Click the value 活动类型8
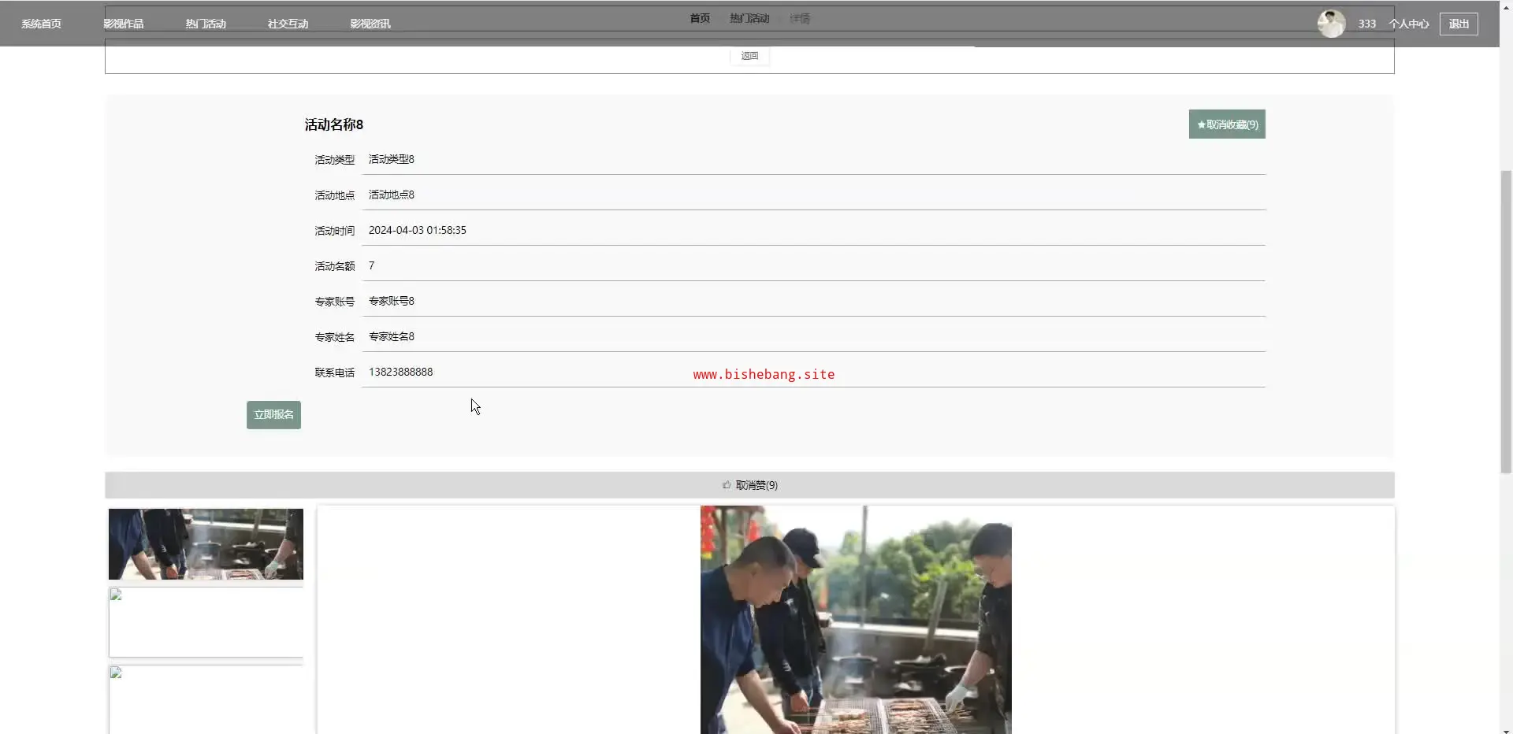This screenshot has width=1513, height=734. [x=392, y=159]
